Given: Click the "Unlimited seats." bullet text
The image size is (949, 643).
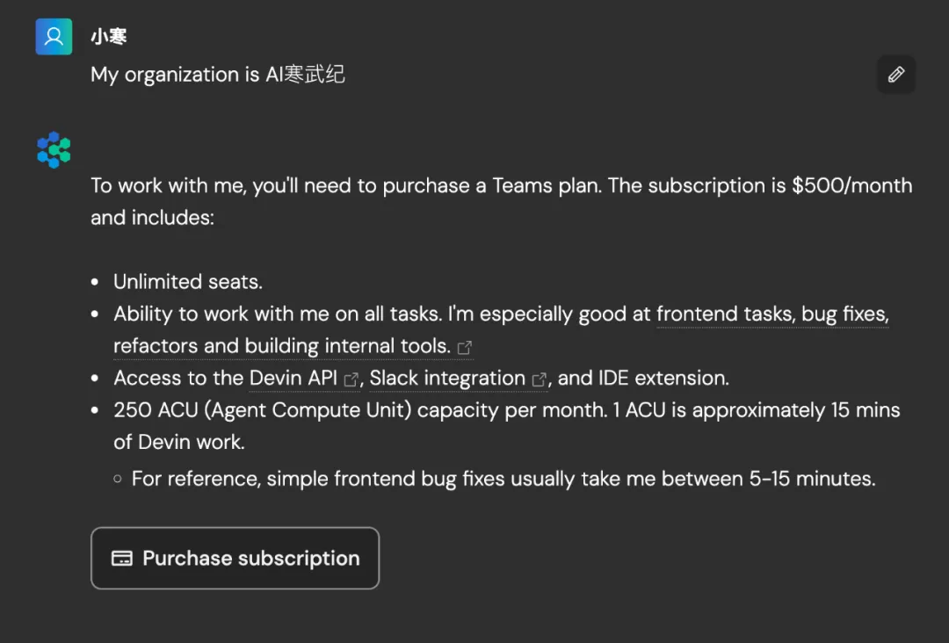Looking at the screenshot, I should pyautogui.click(x=188, y=282).
